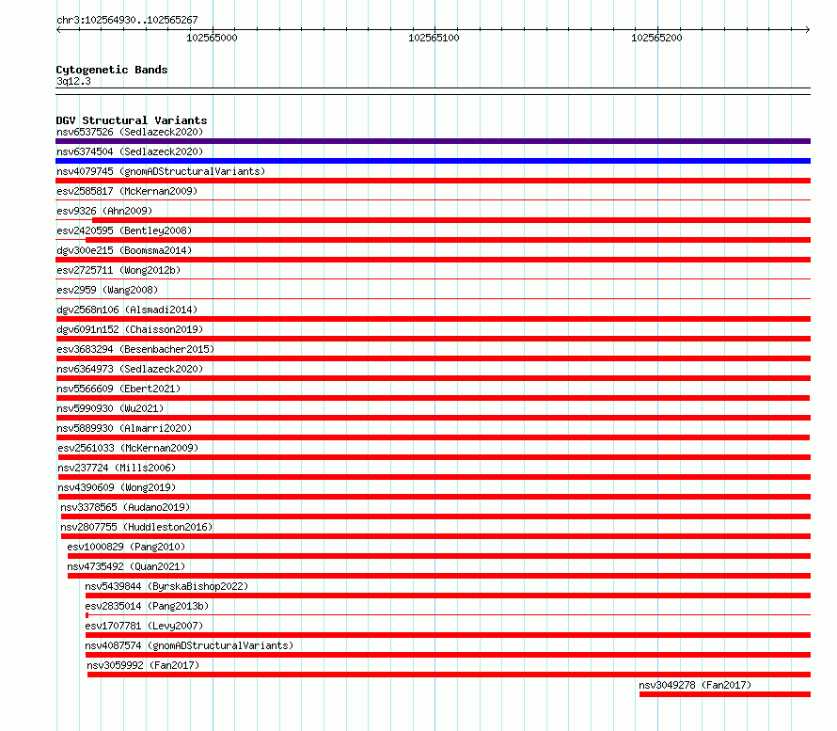Select the blue nsv6374504 variant bar
This screenshot has width=837, height=731.
click(x=433, y=161)
